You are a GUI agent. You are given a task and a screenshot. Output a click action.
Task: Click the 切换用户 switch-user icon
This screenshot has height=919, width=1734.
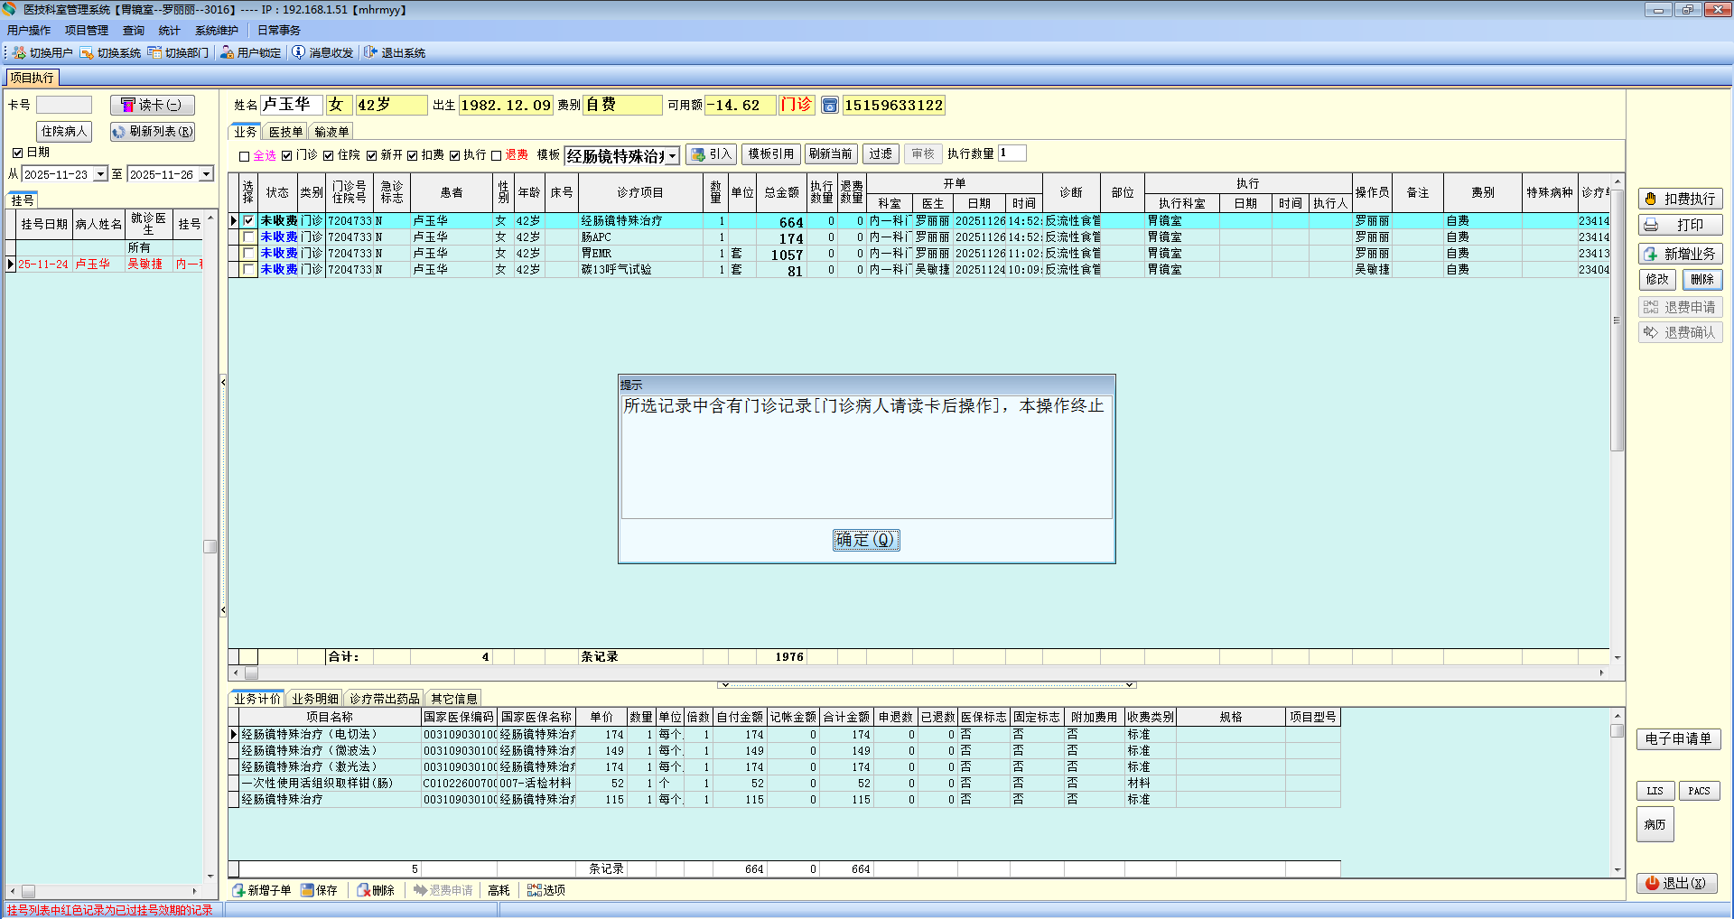[x=19, y=52]
